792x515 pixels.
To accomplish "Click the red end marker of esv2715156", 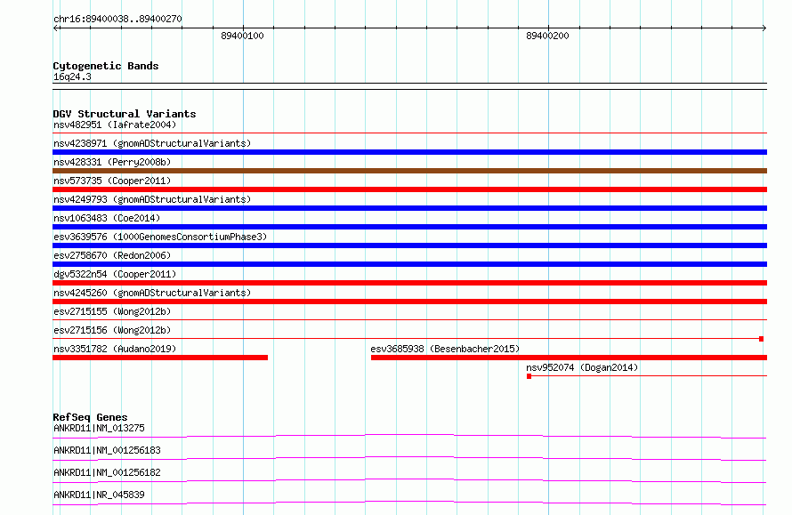I will 761,339.
